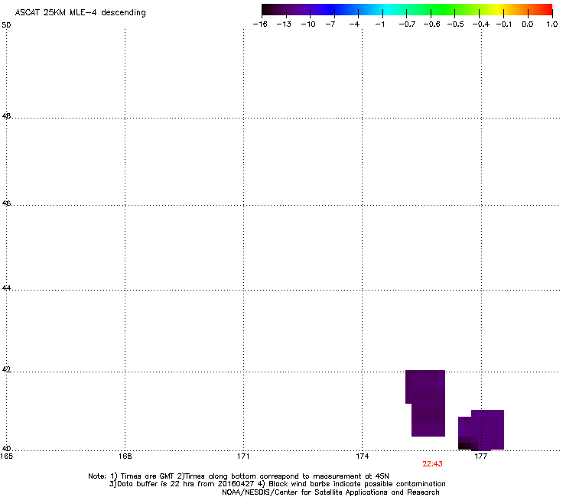Click latitude label 50
Viewport: 566px width, 497px height.
point(6,25)
